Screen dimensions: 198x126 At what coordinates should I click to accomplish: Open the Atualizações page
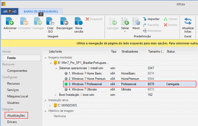pyautogui.click(x=16, y=115)
